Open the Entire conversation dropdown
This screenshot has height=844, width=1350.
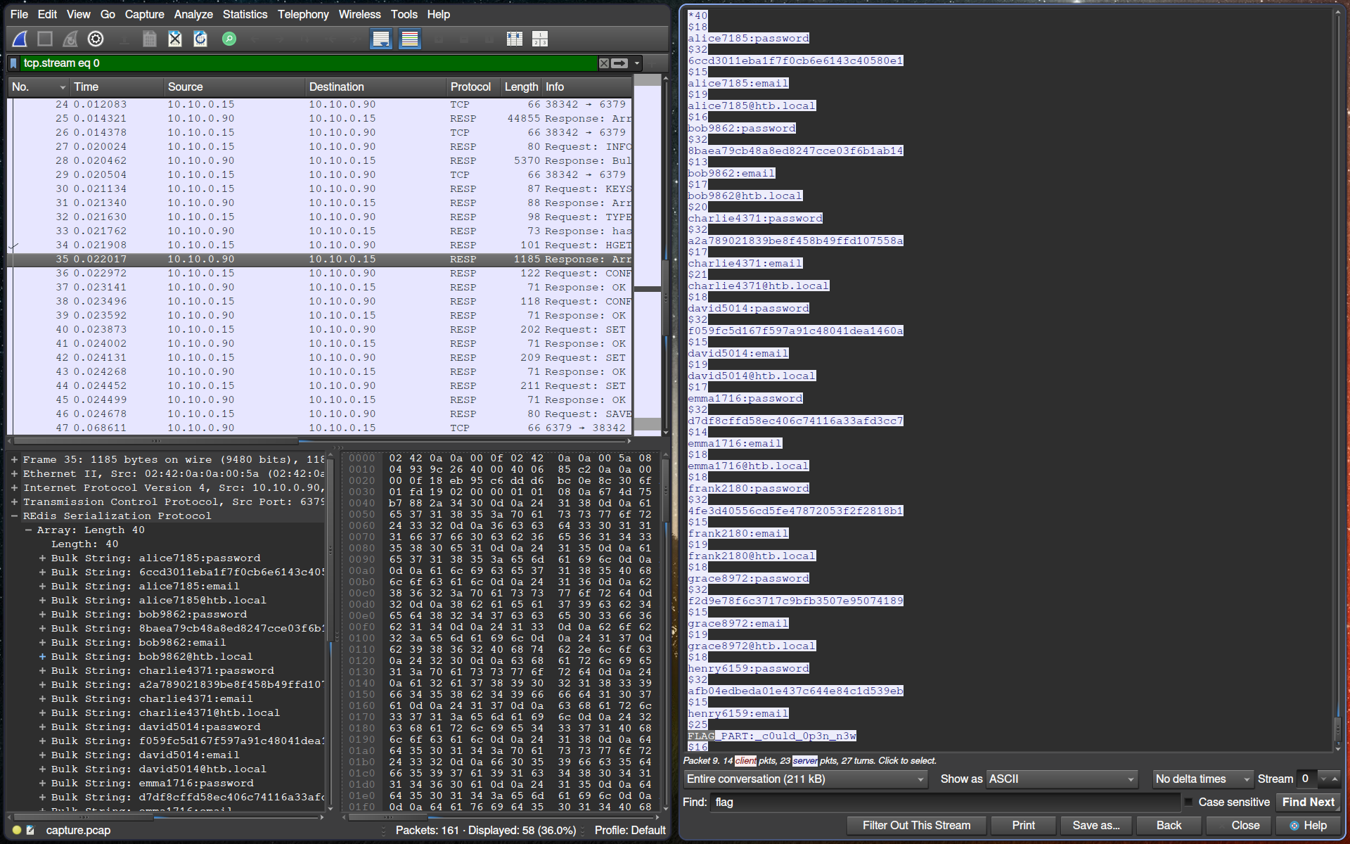point(806,779)
